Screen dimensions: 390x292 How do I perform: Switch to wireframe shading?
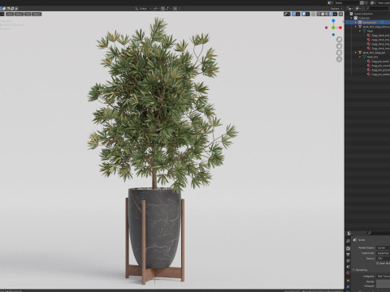coord(318,14)
